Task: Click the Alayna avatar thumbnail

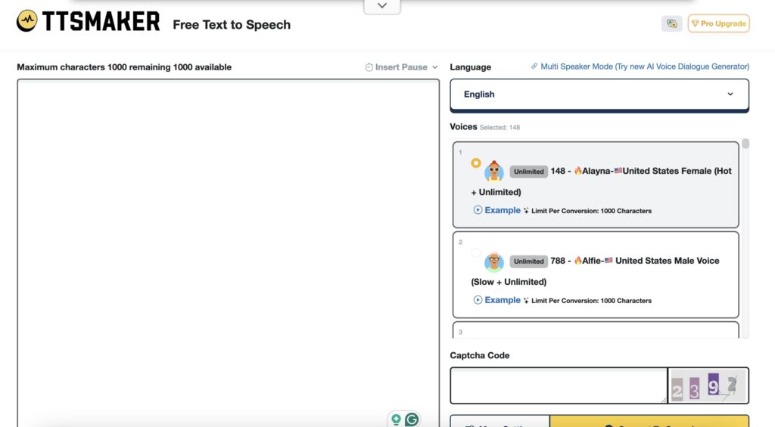Action: [x=493, y=172]
